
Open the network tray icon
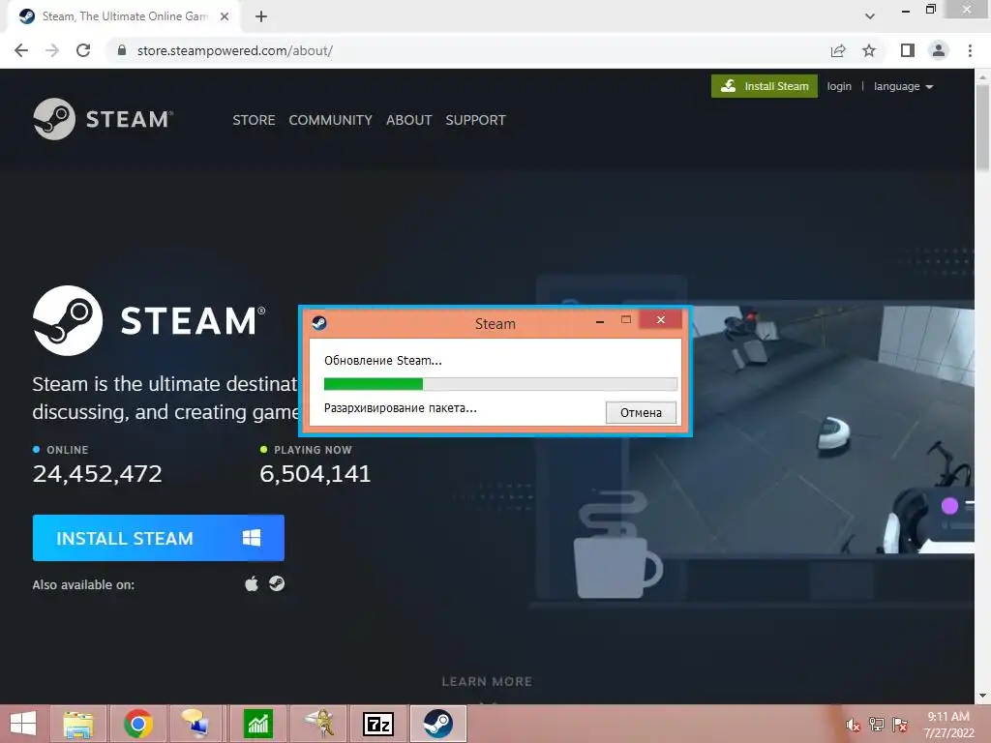pyautogui.click(x=877, y=725)
